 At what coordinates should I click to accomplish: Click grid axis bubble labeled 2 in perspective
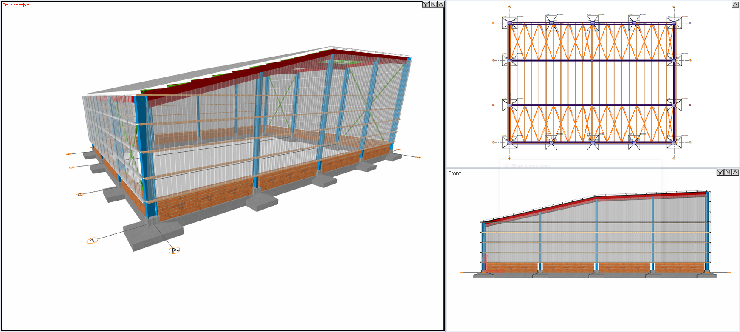(x=79, y=195)
